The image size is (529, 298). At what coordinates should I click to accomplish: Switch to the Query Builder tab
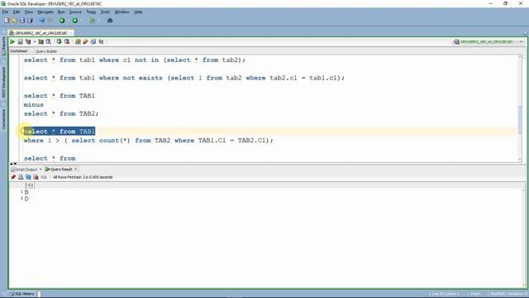coord(46,51)
